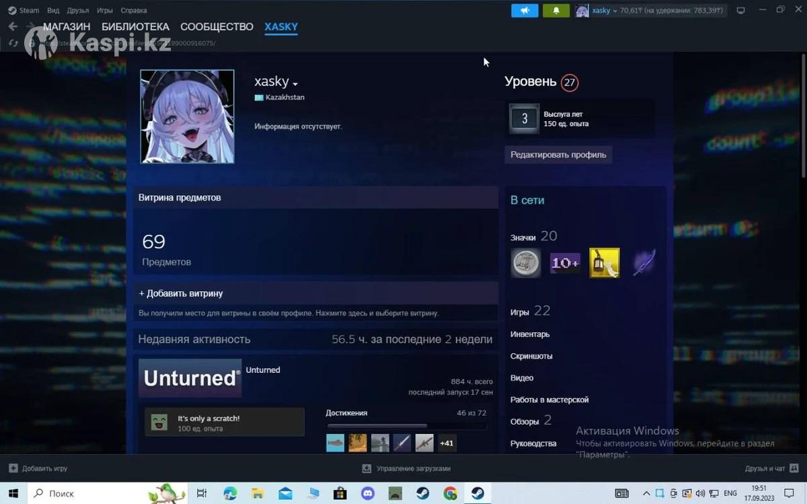807x504 pixels.
Task: Click the announcements megaphone button
Action: tap(525, 11)
